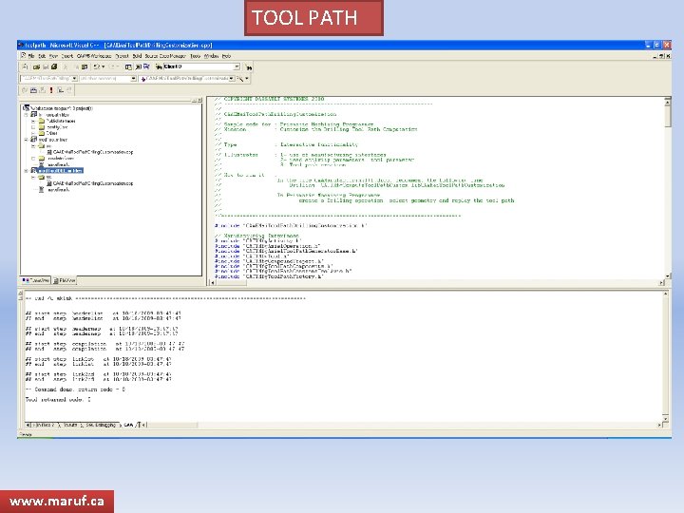Image resolution: width=684 pixels, height=513 pixels.
Task: Open the wizard bar function combo dropdown
Action: click(232, 79)
